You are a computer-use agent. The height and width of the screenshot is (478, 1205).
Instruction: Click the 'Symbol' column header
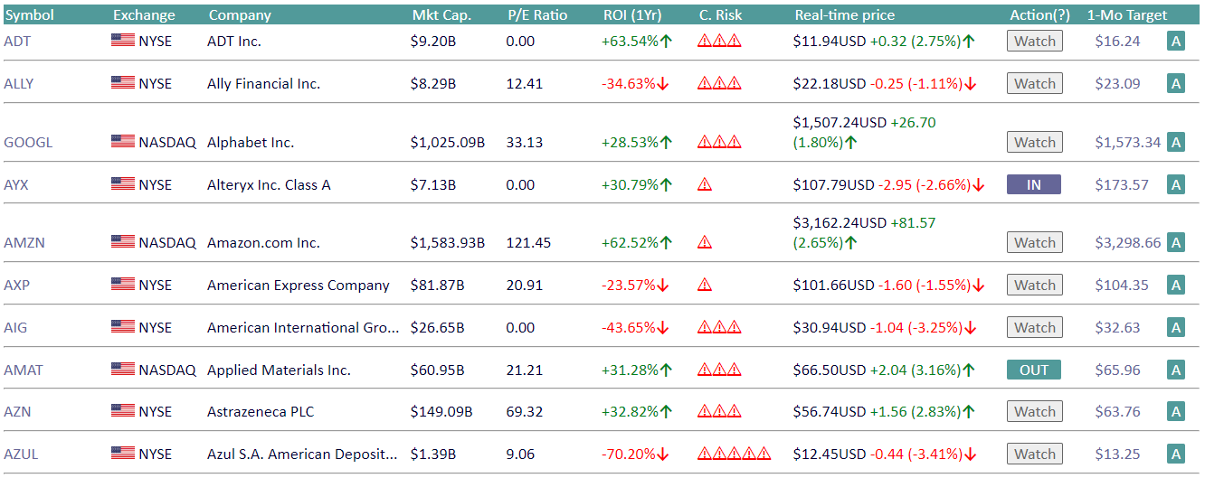coord(30,14)
